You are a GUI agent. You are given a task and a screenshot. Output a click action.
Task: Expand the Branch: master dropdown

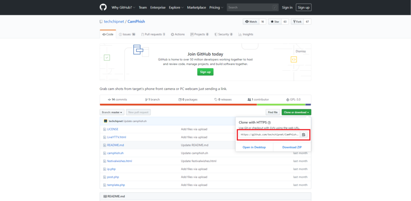pyautogui.click(x=112, y=113)
